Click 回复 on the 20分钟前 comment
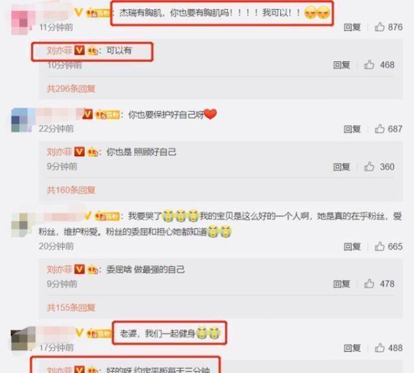414x373 pixels. (352, 247)
